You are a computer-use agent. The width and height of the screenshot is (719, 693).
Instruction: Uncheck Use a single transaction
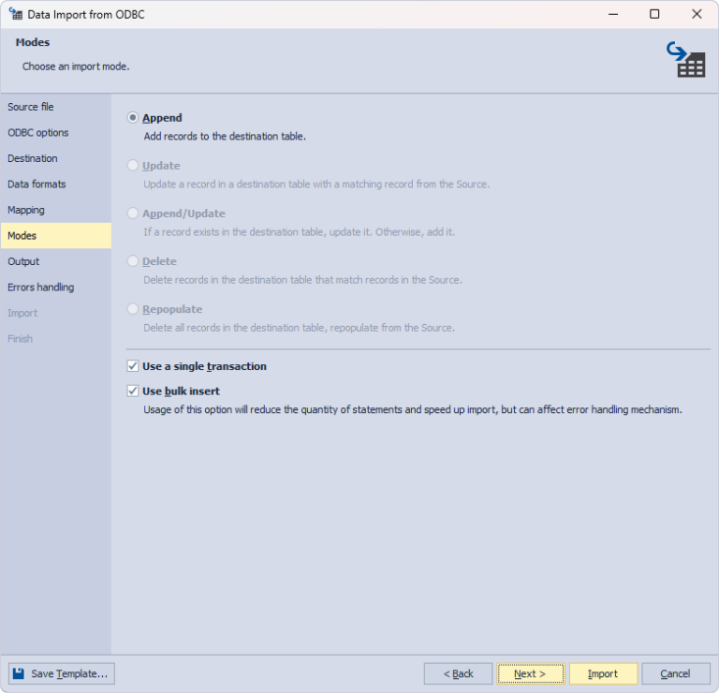coord(133,366)
